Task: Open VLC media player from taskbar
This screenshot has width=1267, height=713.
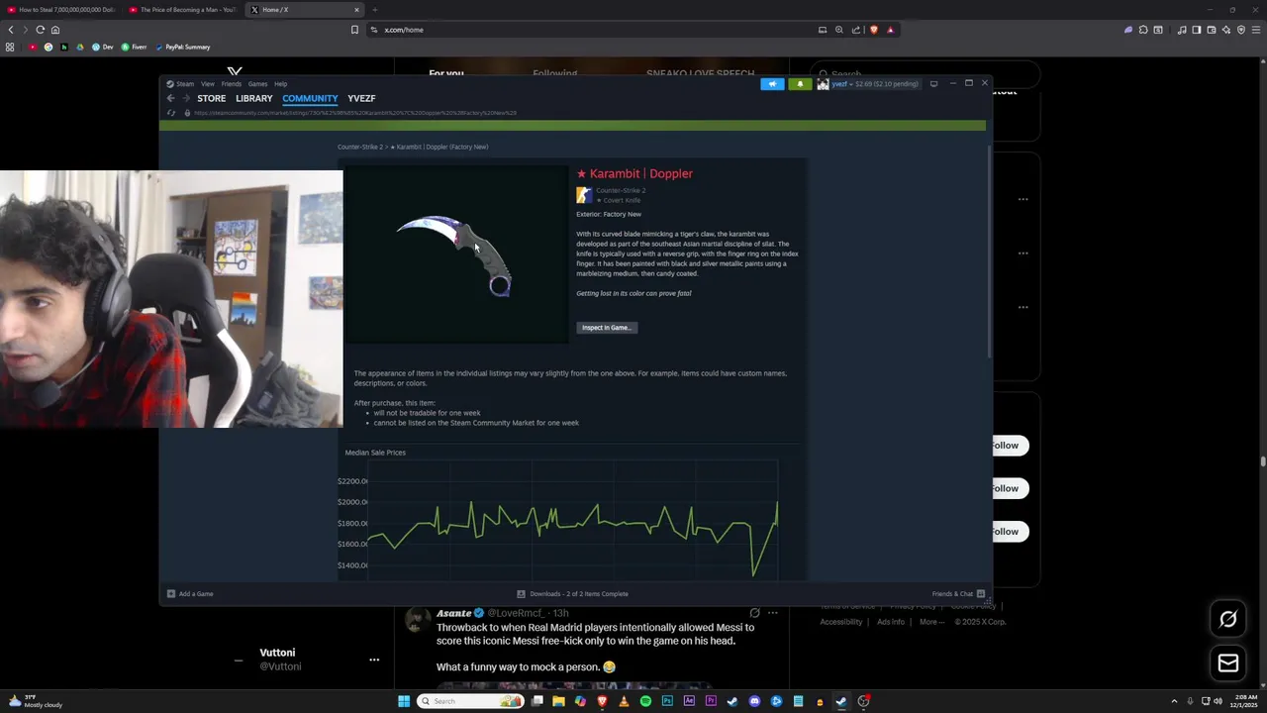Action: pos(624,701)
